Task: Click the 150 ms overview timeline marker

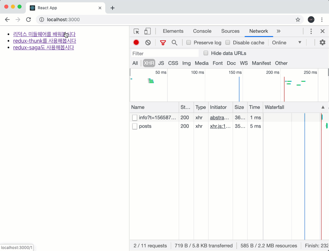Action: 235,72
